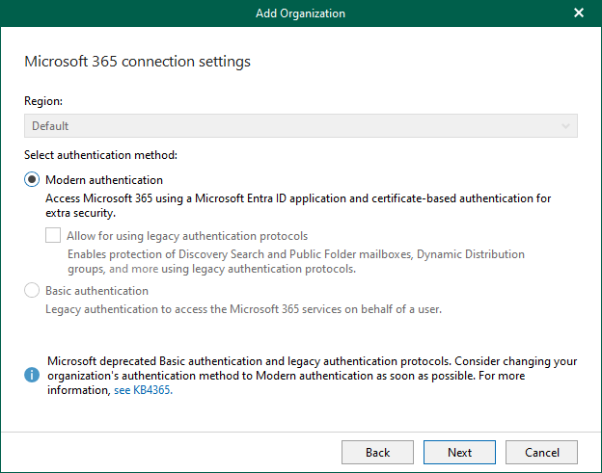Click the blue information icon
The height and width of the screenshot is (473, 602).
click(33, 373)
